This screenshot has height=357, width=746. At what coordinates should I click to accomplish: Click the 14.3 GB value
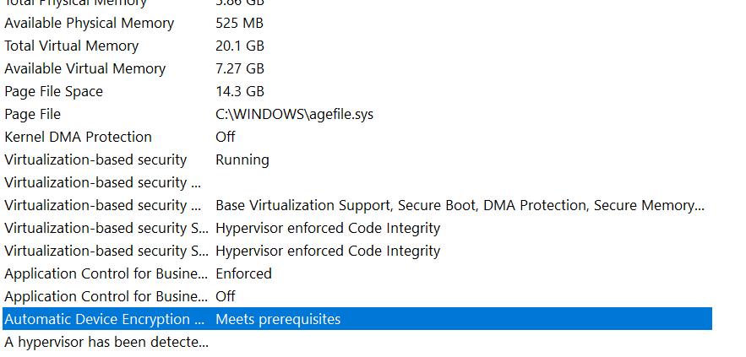click(x=240, y=91)
